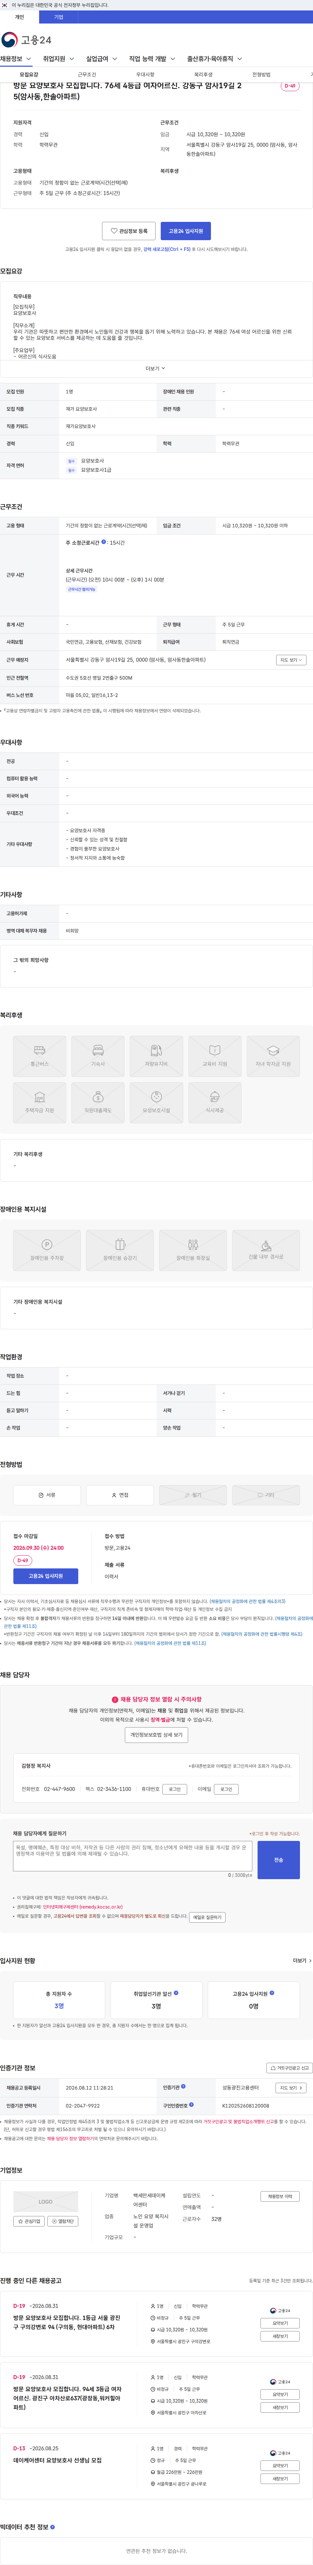Select the 필기 screening method box
The image size is (313, 2565).
click(193, 1495)
